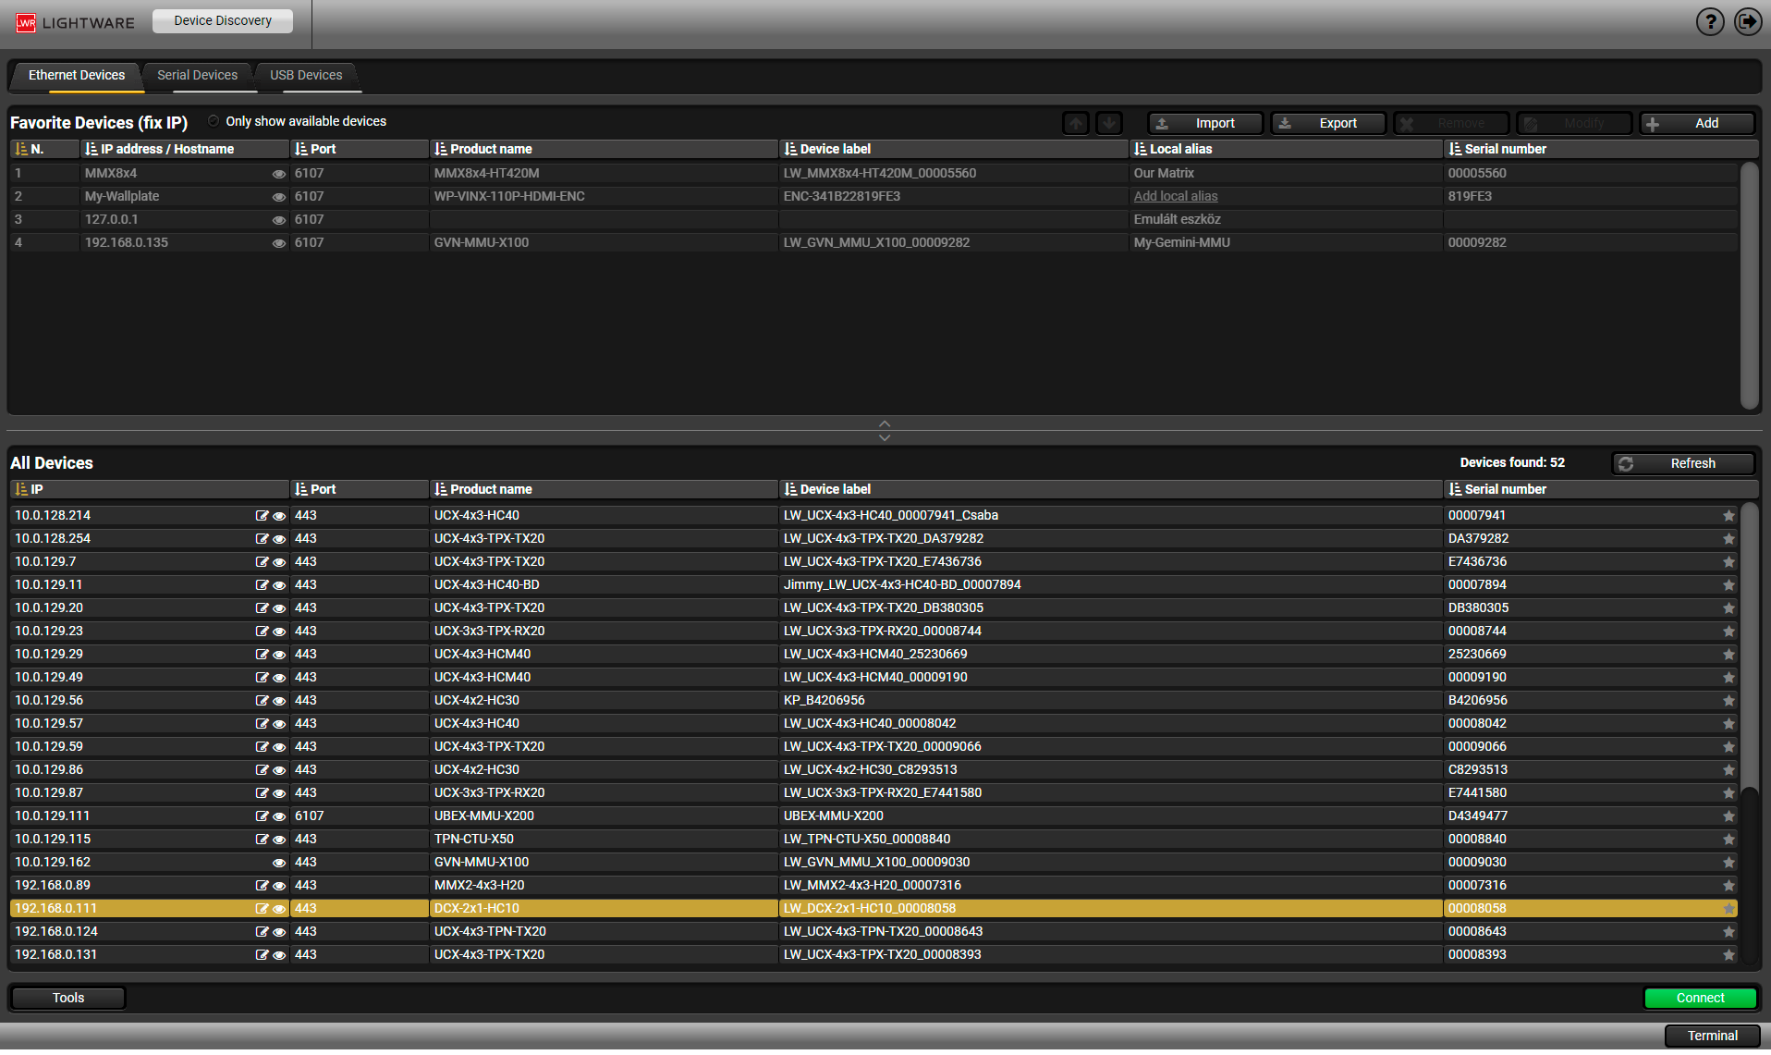Star the KP_B4206956 device row
The width and height of the screenshot is (1771, 1055).
[1728, 701]
